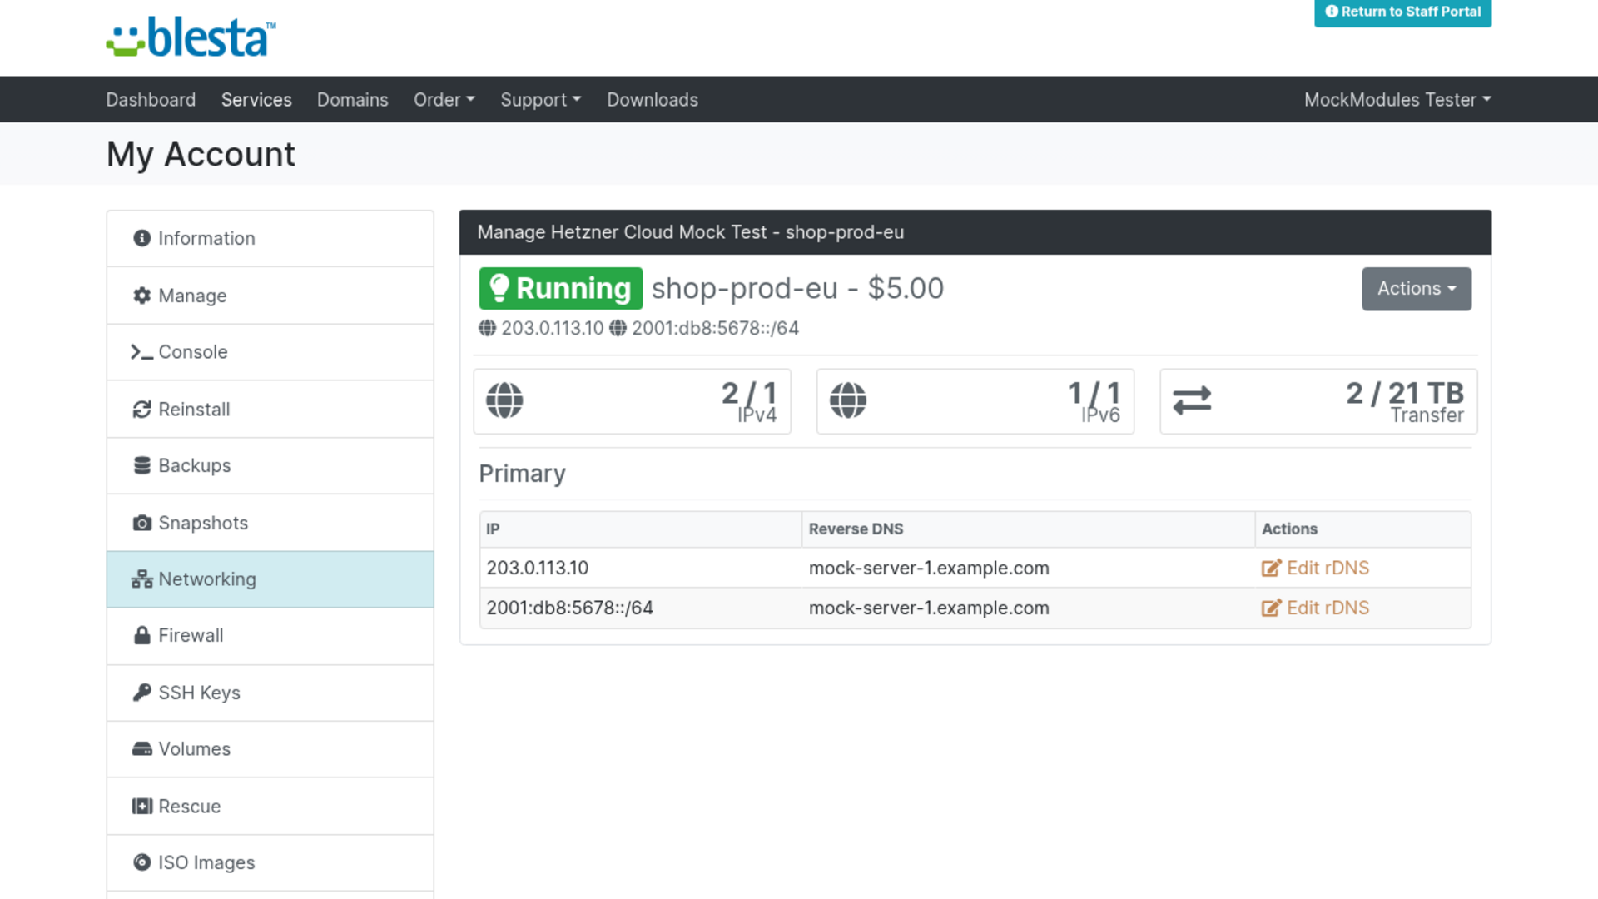Image resolution: width=1598 pixels, height=899 pixels.
Task: Click the Firewall lock icon
Action: tap(142, 635)
